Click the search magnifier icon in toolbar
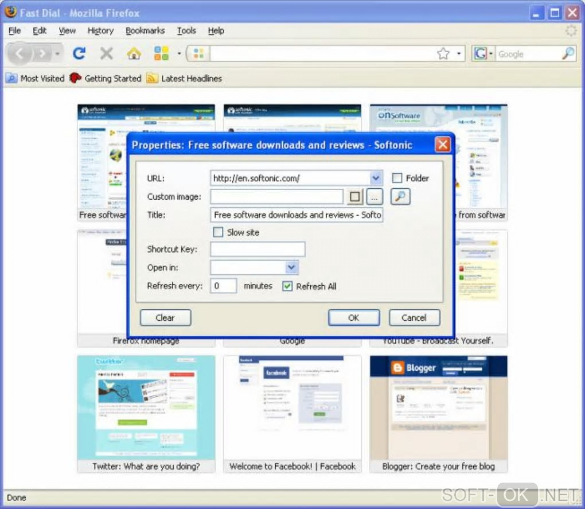The width and height of the screenshot is (585, 509). tap(568, 54)
